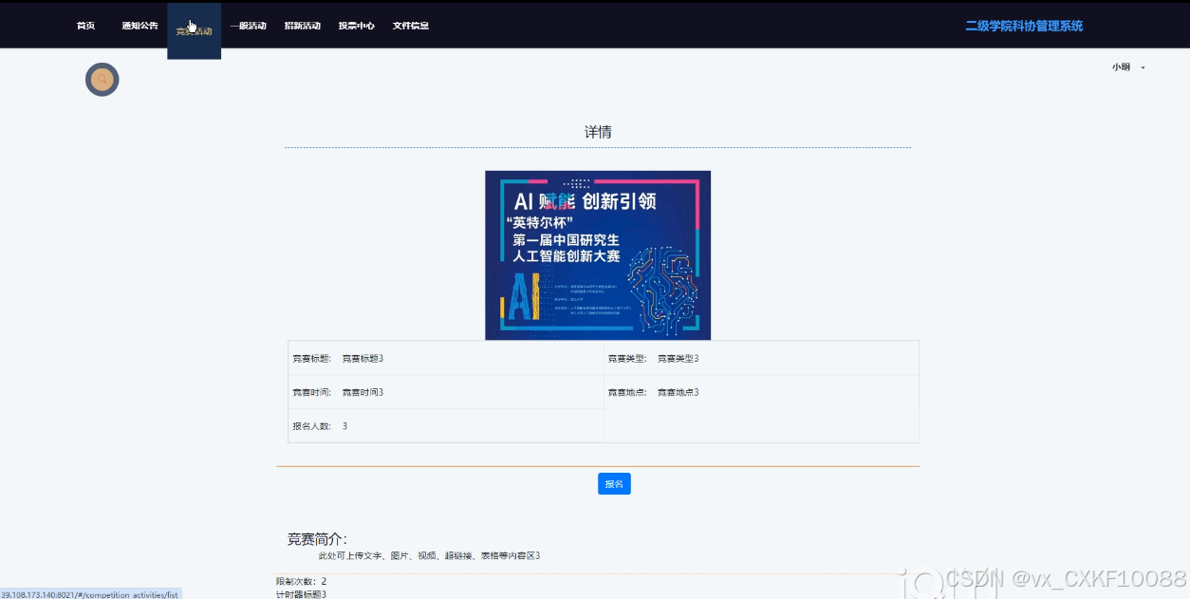Select the 竞赛类型3 value text
1190x599 pixels.
(x=678, y=359)
